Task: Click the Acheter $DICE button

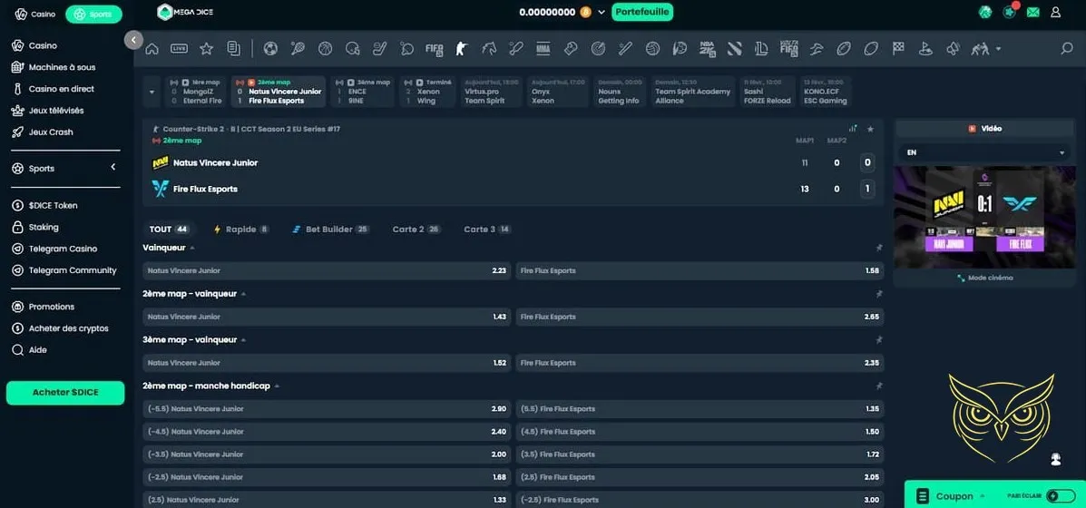Action: (65, 393)
